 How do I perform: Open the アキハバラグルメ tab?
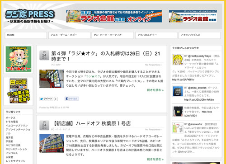[200, 35]
